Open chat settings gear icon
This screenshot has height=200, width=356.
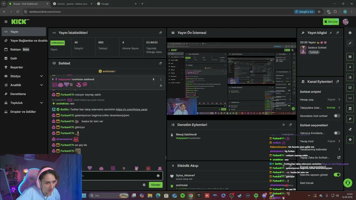pyautogui.click(x=144, y=185)
